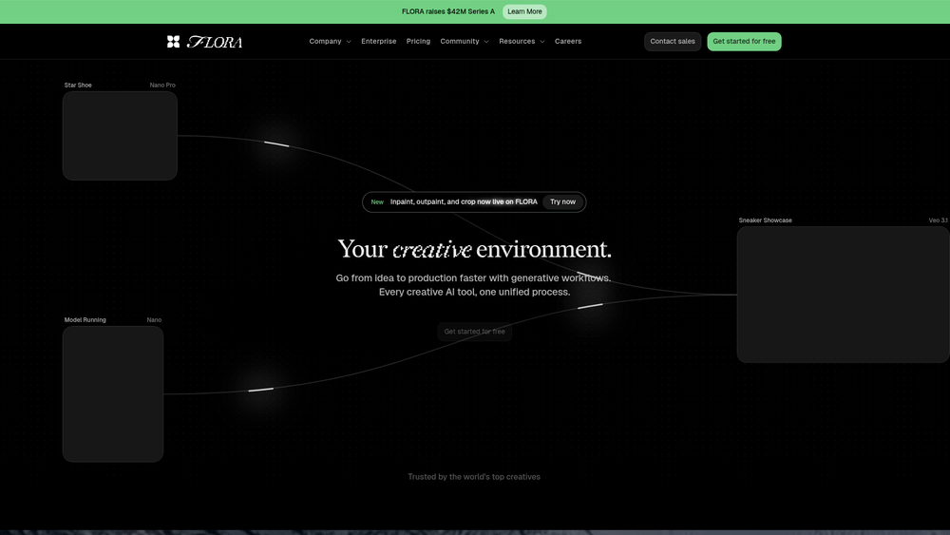Screen dimensions: 950x535
Task: Click the Try now pill button
Action: 562,201
